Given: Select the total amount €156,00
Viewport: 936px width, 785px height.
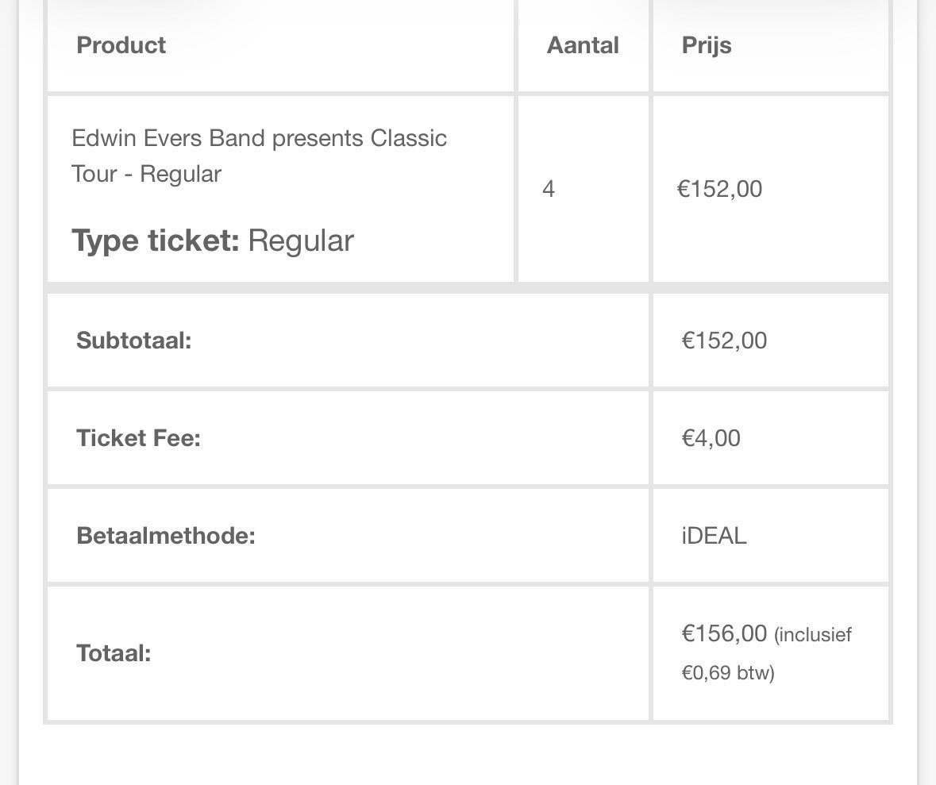Looking at the screenshot, I should (724, 633).
